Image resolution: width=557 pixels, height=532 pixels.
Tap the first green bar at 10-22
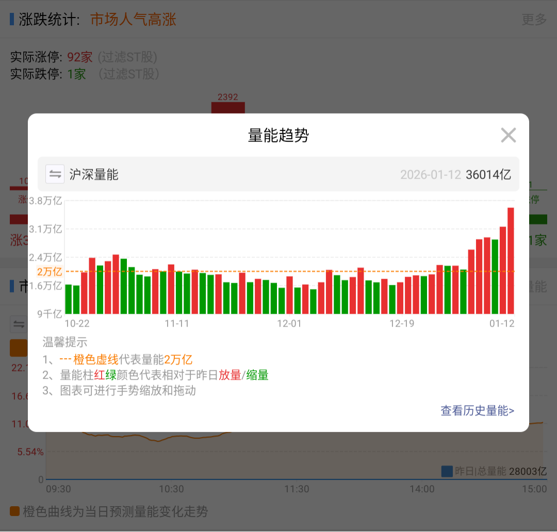(69, 299)
